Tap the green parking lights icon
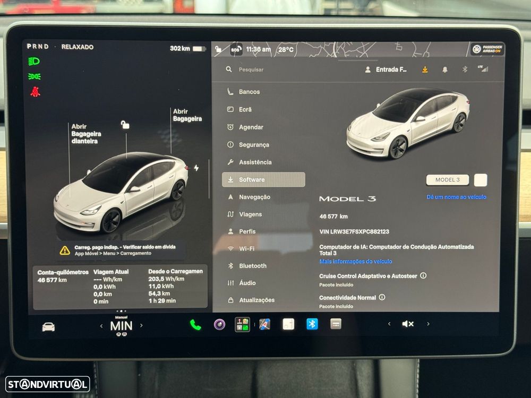Screen dimensions: 531x398 tap(34, 76)
